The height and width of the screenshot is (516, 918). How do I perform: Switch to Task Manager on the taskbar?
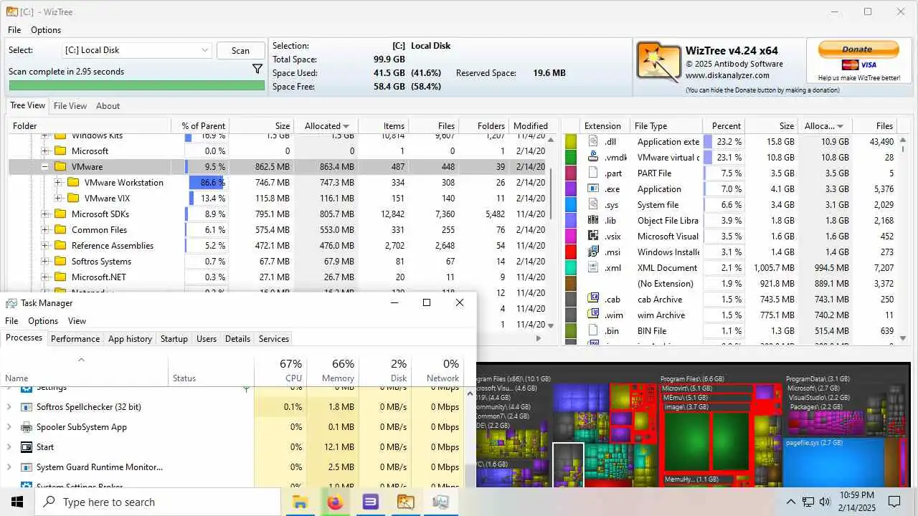(x=440, y=502)
